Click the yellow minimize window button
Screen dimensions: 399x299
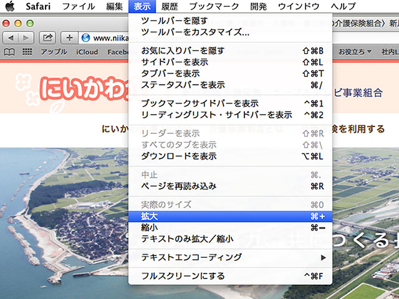pos(18,24)
